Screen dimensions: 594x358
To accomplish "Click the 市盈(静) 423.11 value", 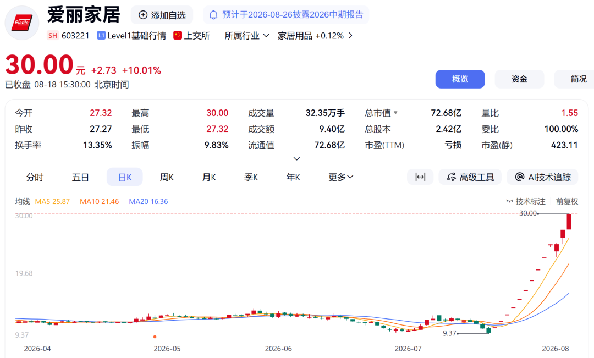I will pos(564,145).
